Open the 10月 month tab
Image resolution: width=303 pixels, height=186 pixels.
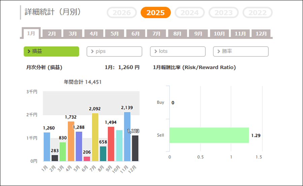pos(219,34)
